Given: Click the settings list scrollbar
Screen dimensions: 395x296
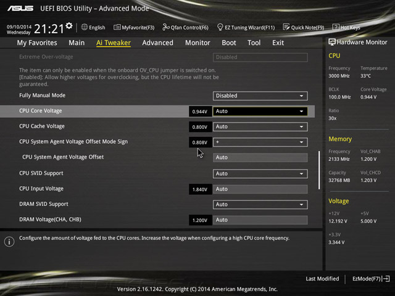Looking at the screenshot, I should 319,170.
